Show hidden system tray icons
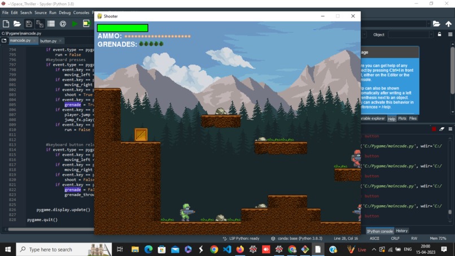Image resolution: width=455 pixels, height=256 pixels. (374, 249)
